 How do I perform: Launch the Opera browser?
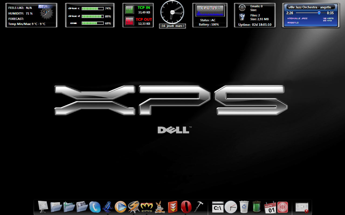point(186,207)
